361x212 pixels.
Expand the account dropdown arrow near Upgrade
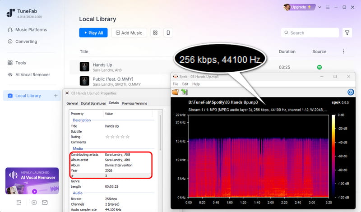319,7
